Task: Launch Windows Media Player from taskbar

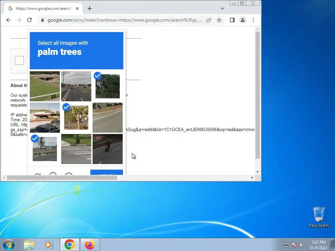Action: 48,244
